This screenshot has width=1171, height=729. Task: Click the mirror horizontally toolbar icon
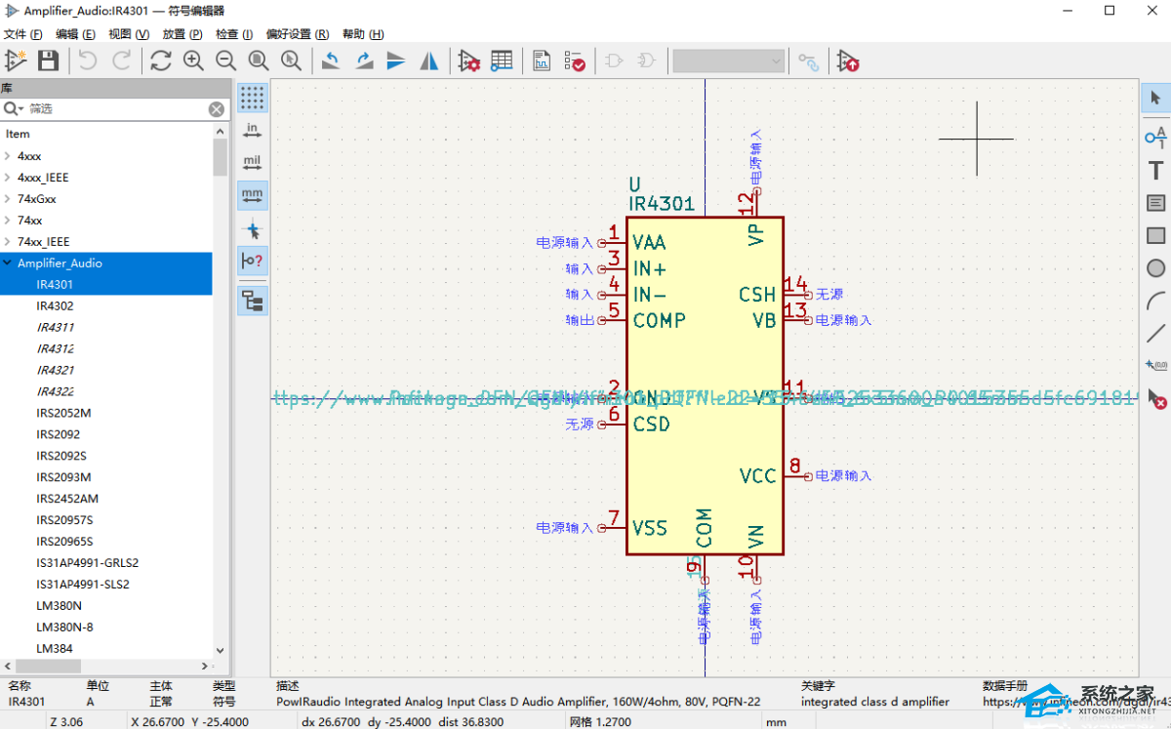point(428,61)
